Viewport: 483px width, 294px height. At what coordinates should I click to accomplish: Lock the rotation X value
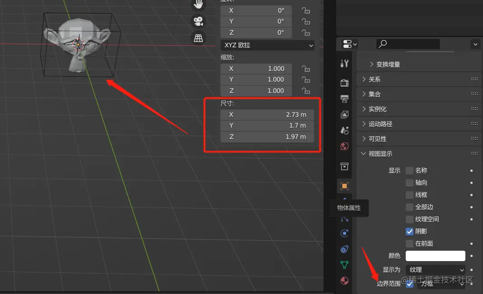pos(306,10)
